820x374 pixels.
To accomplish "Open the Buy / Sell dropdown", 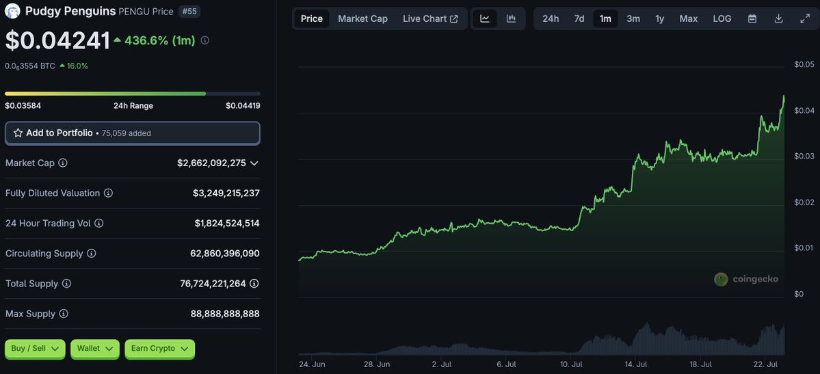I will (35, 349).
